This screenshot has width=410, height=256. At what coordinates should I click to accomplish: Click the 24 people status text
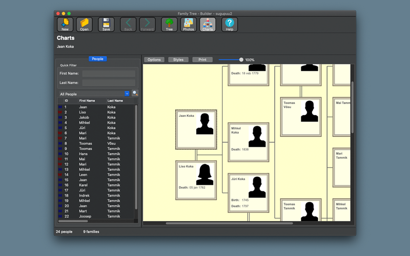64,232
